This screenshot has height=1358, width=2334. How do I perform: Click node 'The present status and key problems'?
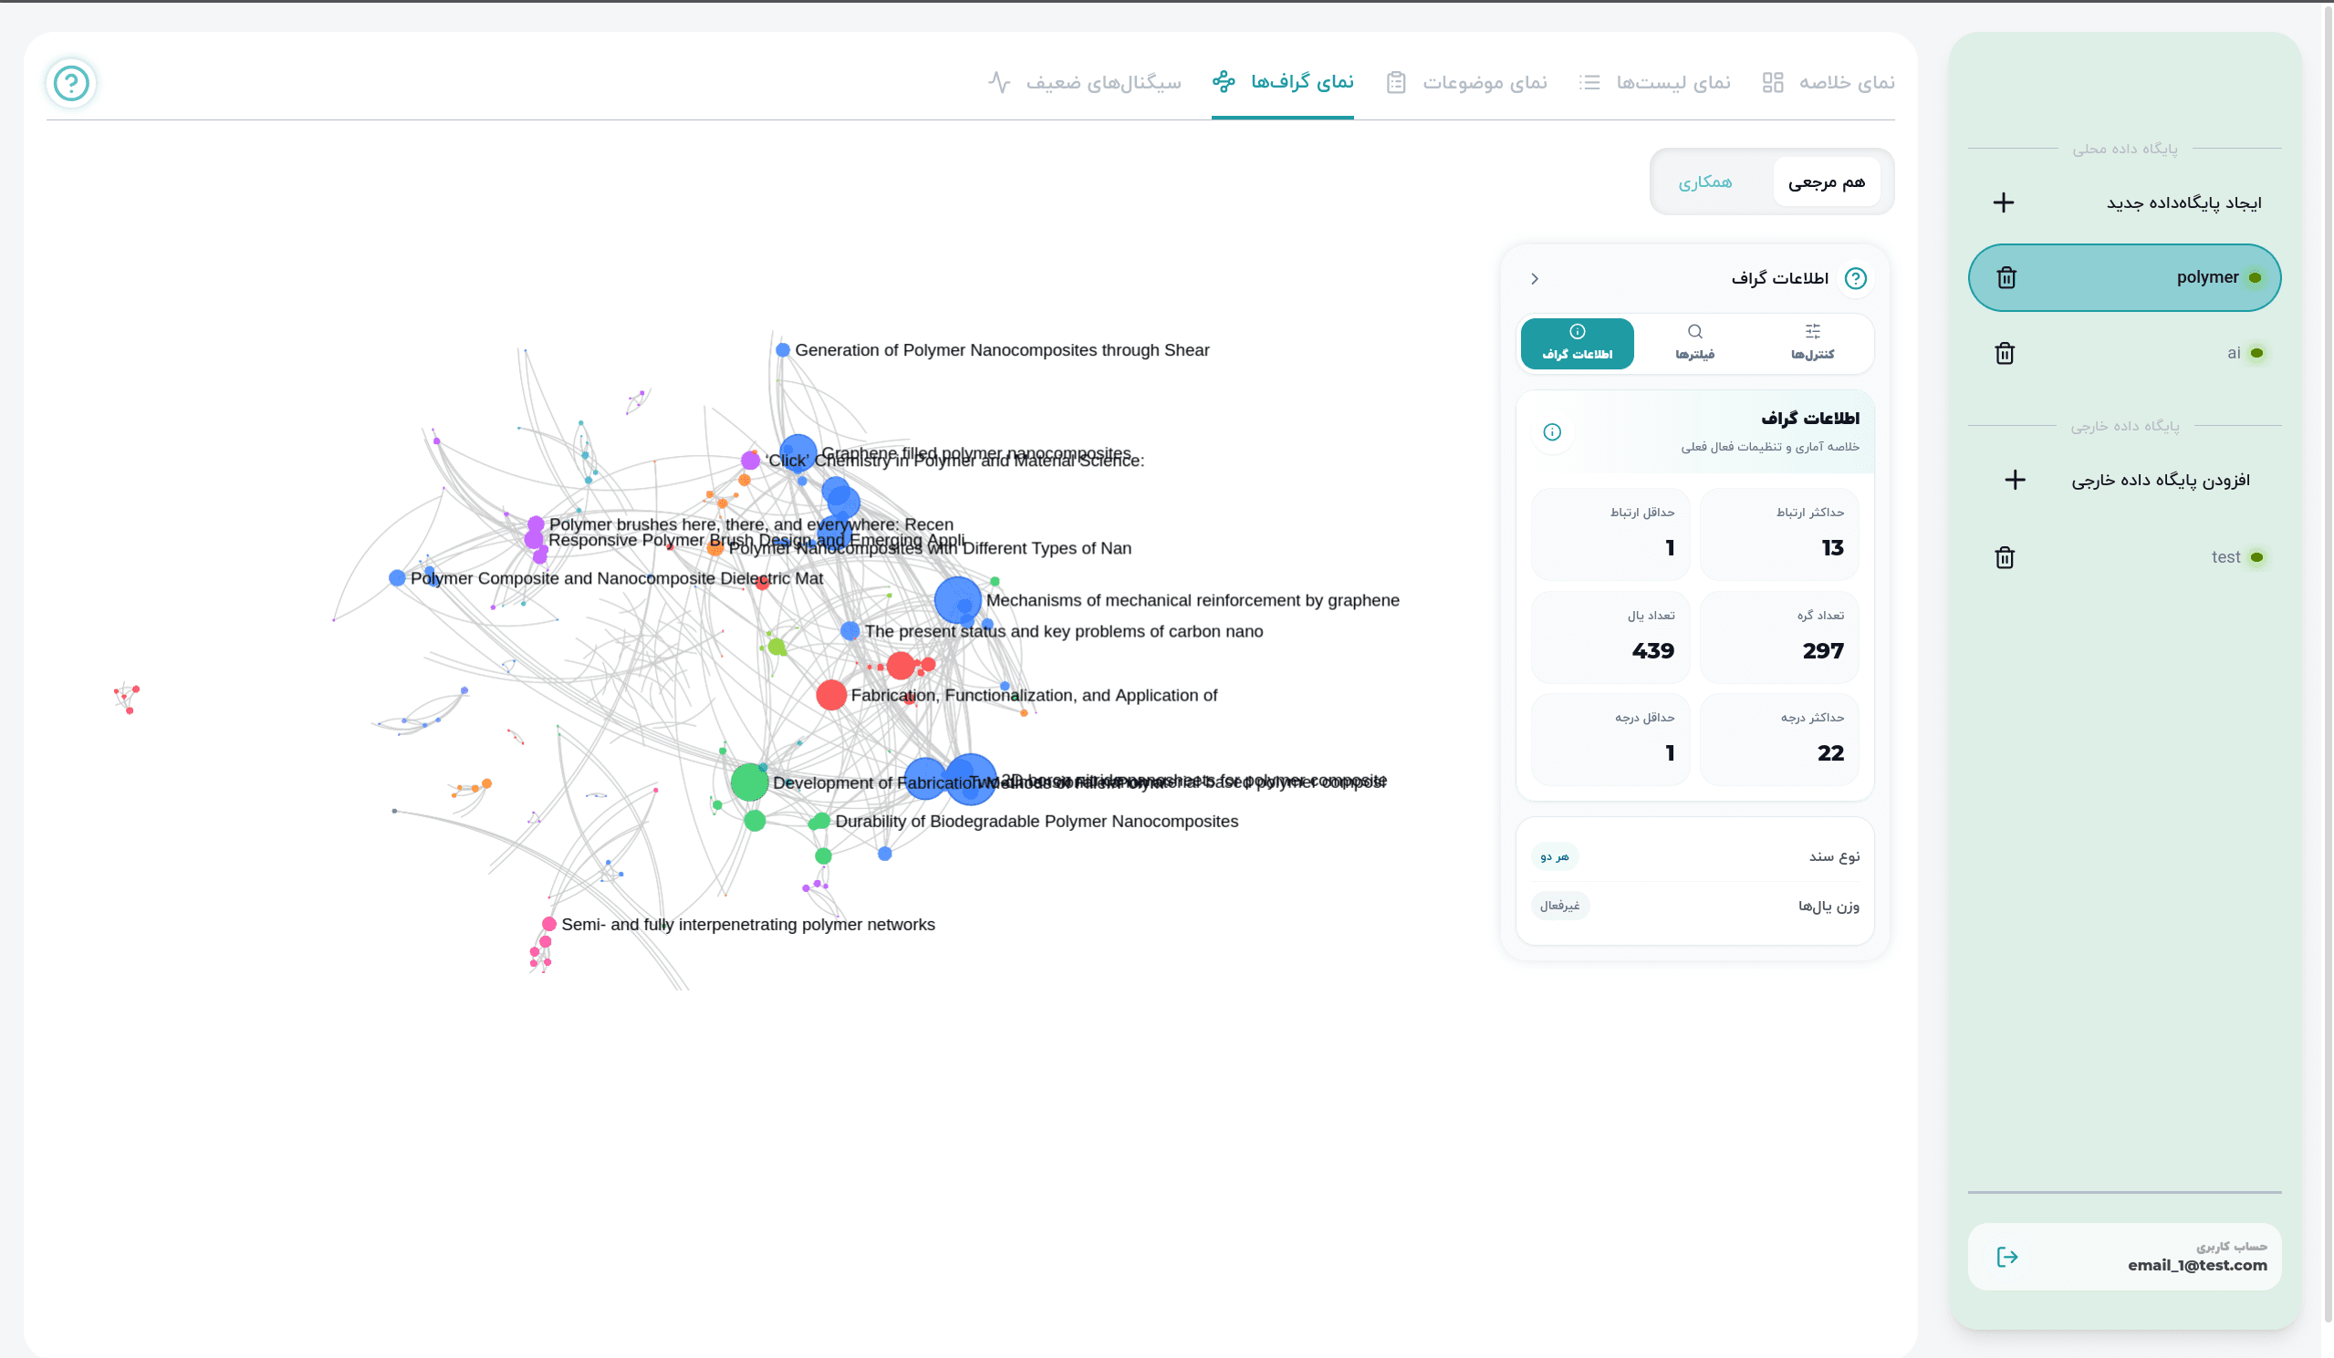click(x=850, y=631)
